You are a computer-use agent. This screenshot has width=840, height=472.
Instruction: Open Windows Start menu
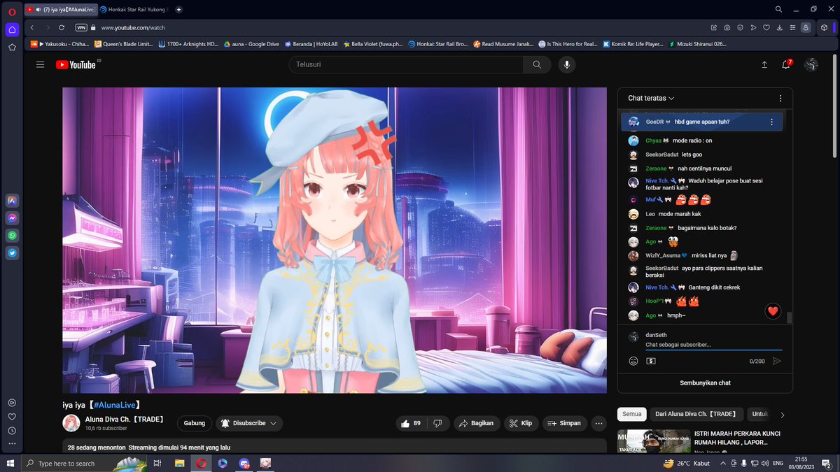[10, 463]
